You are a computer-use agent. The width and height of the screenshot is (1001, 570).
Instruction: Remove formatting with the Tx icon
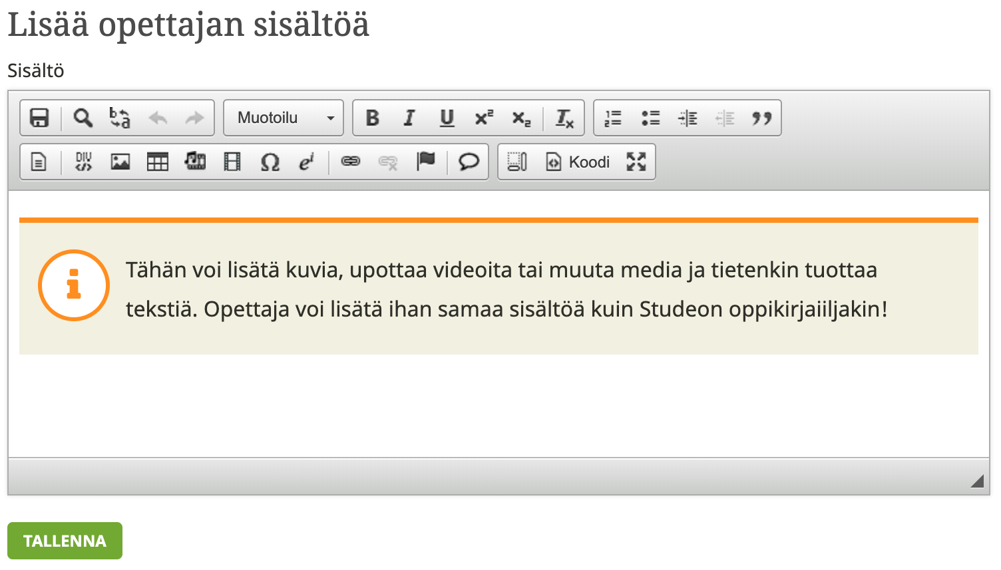pos(564,118)
